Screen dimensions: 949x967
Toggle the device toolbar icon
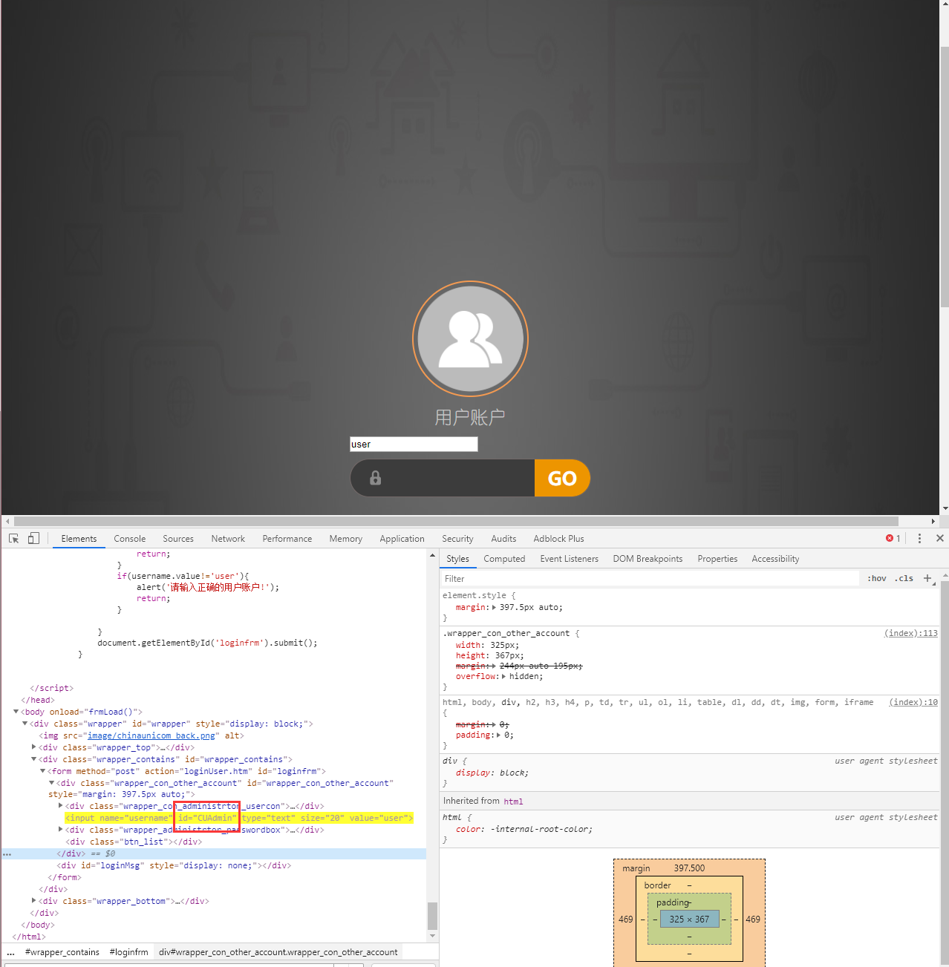[x=33, y=539]
